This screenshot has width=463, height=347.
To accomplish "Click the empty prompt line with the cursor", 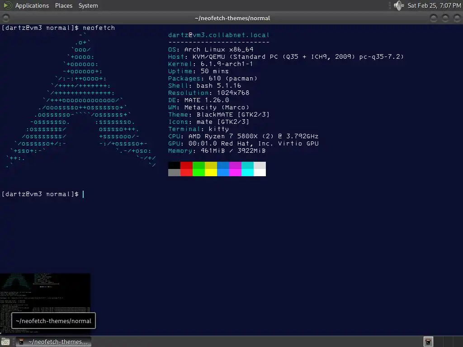I will tap(43, 194).
